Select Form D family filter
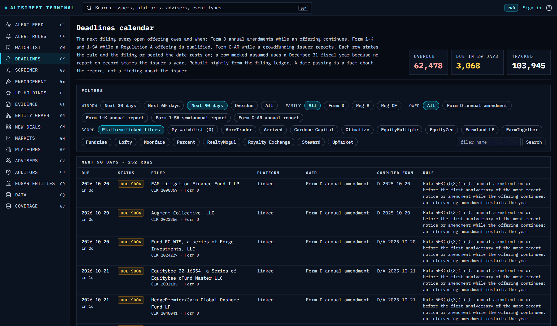This screenshot has width=557, height=326. pyautogui.click(x=336, y=105)
